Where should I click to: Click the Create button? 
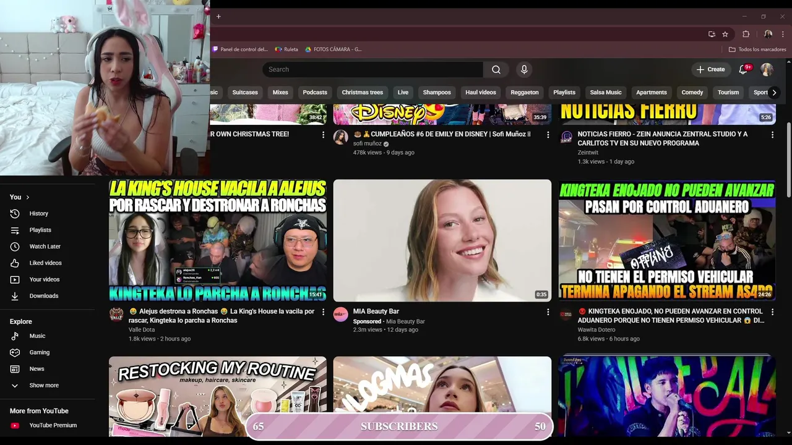click(710, 69)
